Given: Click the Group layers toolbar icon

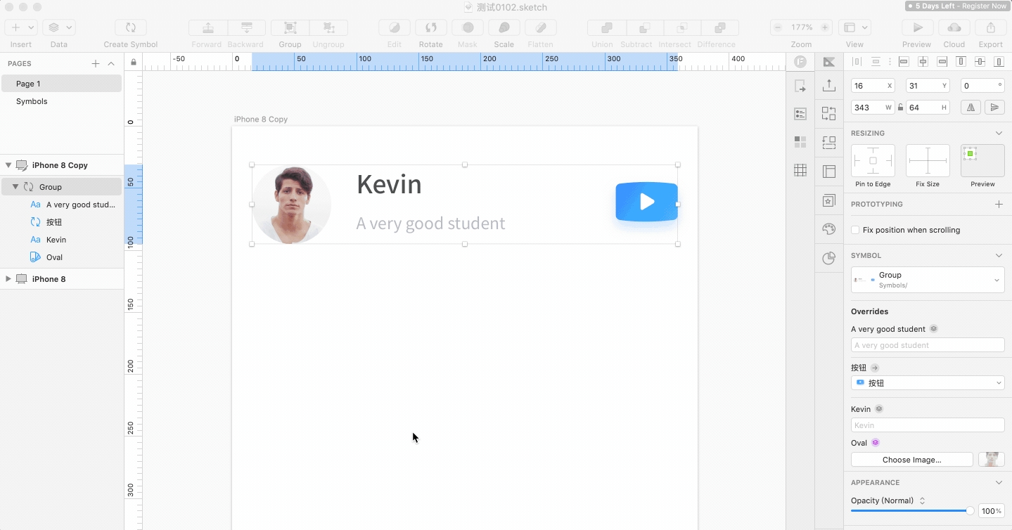Looking at the screenshot, I should click(x=290, y=27).
